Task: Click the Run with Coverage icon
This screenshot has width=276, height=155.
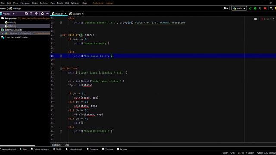Action: coord(260,9)
